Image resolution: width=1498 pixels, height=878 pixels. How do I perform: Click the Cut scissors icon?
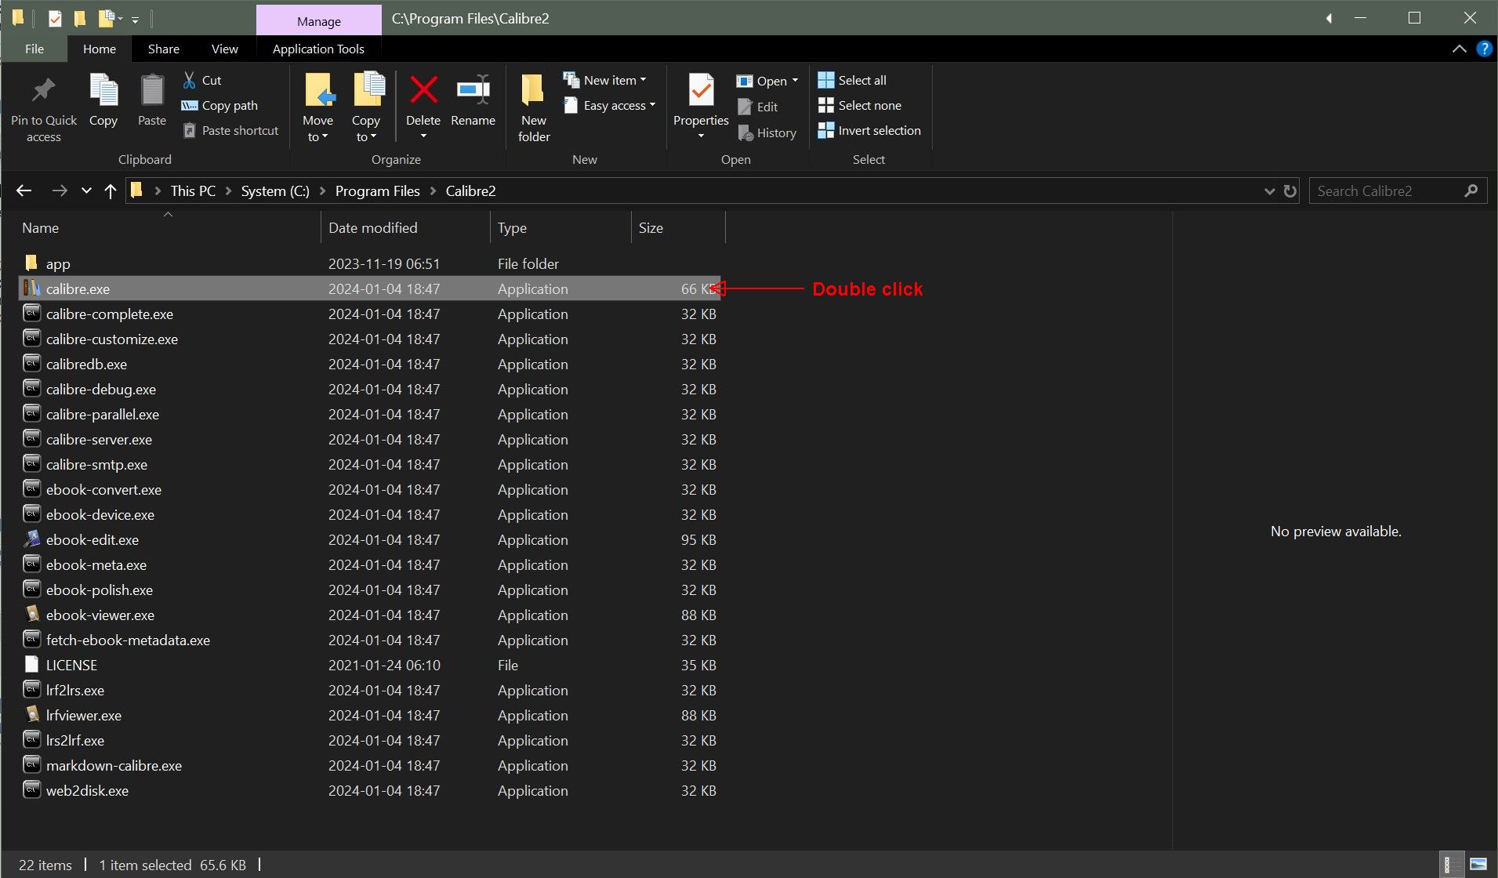coord(189,80)
